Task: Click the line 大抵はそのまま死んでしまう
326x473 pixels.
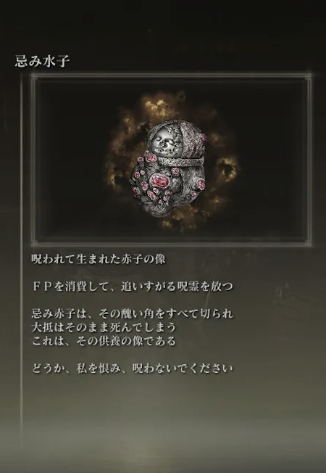Action: coord(104,327)
